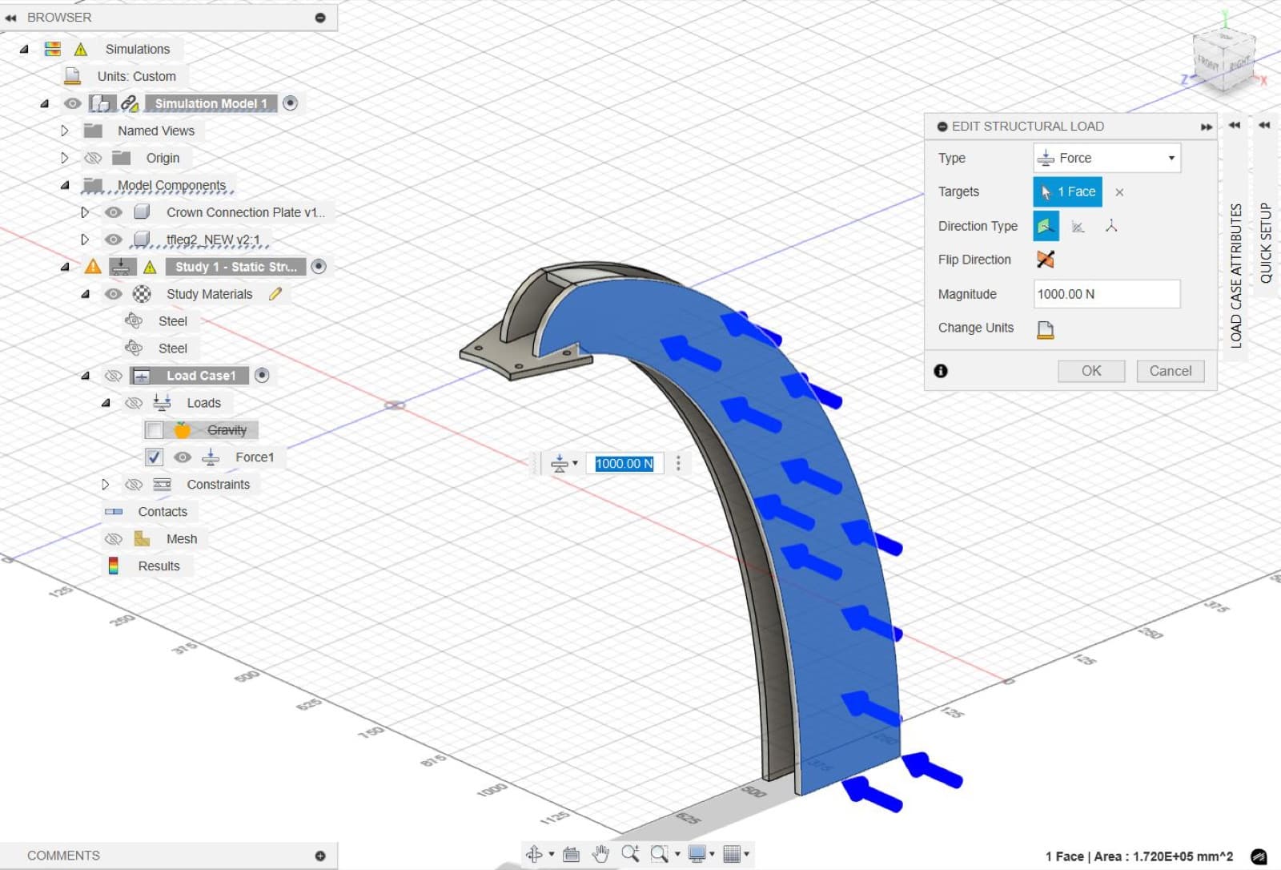Clear the 1 Face target selection
Viewport: 1281px width, 870px height.
(1119, 192)
